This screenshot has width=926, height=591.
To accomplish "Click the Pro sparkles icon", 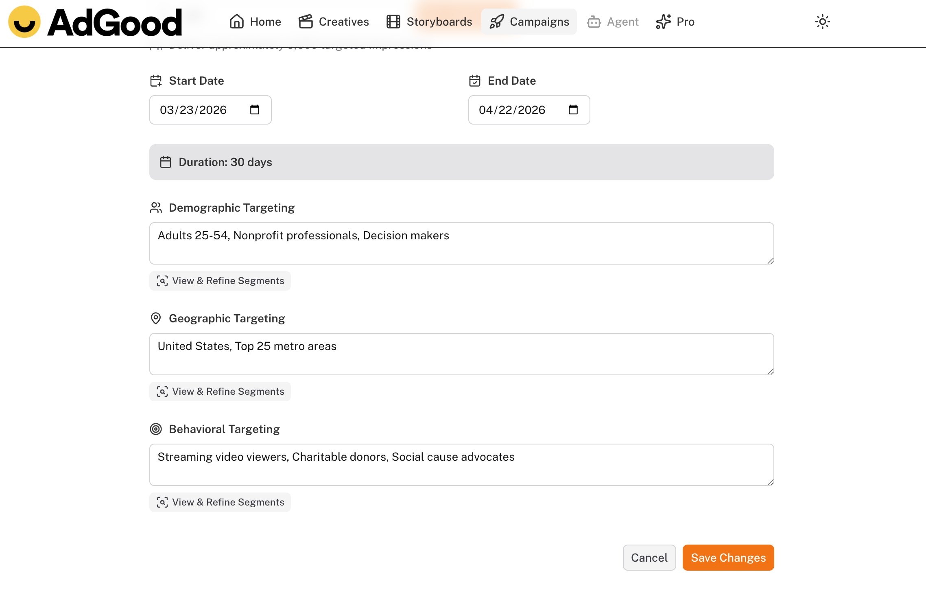I will 664,22.
